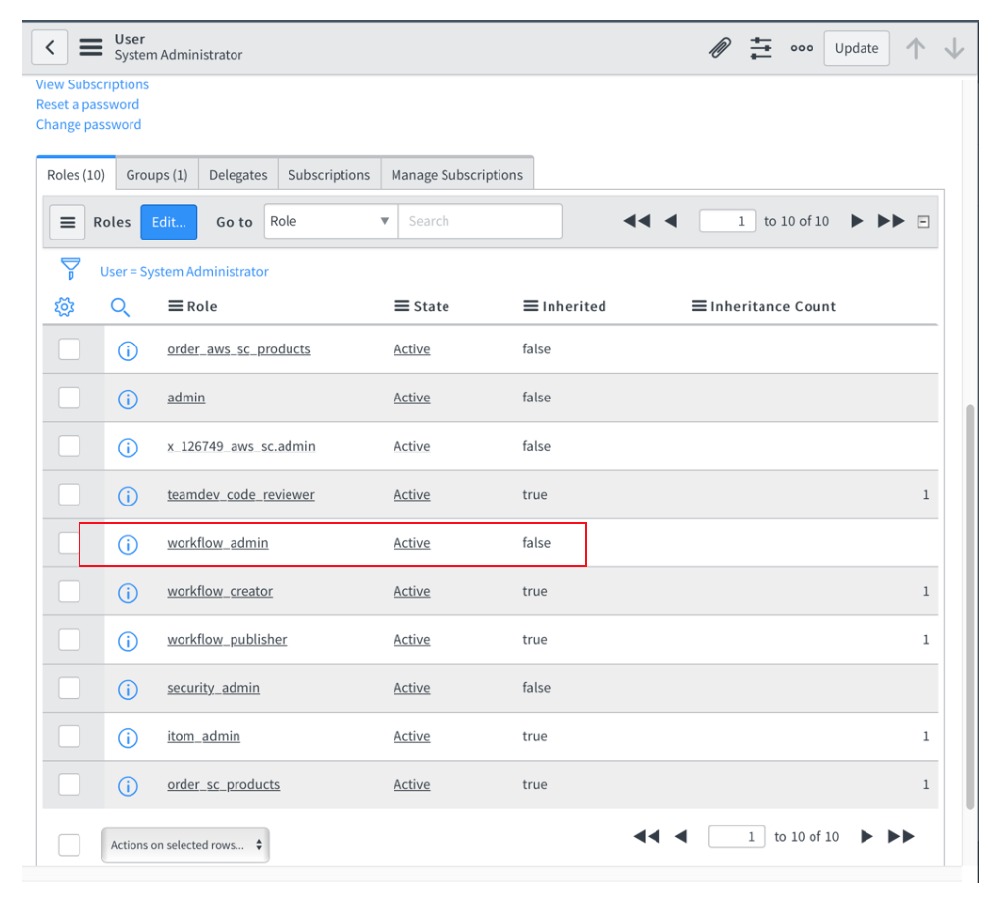
Task: Open the filter funnel icon
Action: coord(69,268)
